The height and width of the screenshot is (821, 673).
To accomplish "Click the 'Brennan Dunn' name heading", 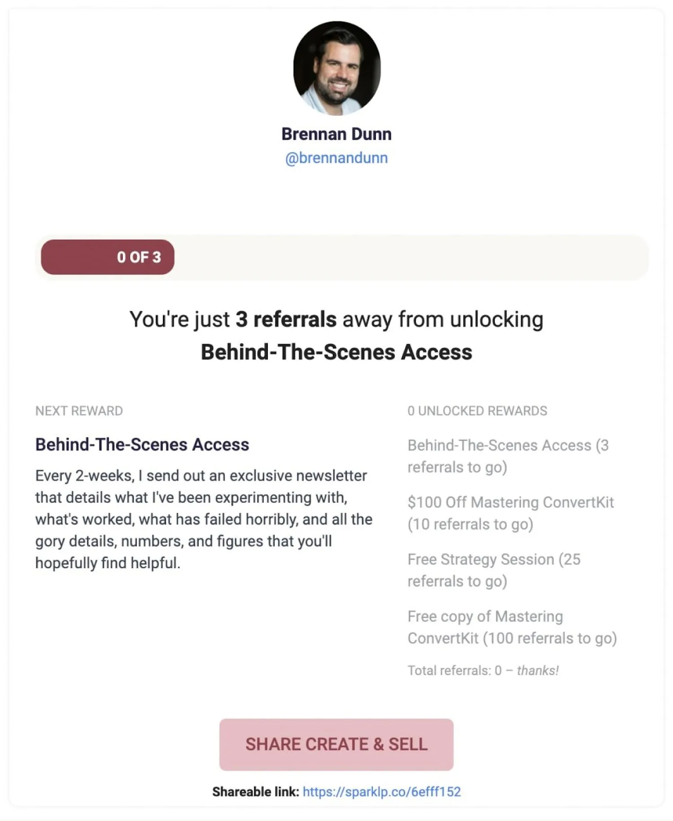I will [336, 134].
